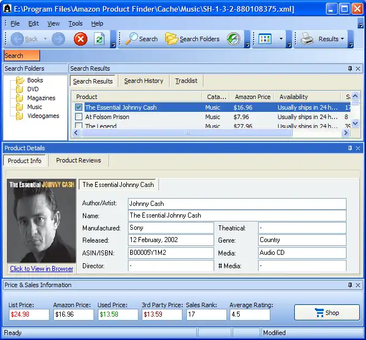Image resolution: width=366 pixels, height=340 pixels.
Task: Click the Search magnifier toolbar button
Action: (141, 39)
